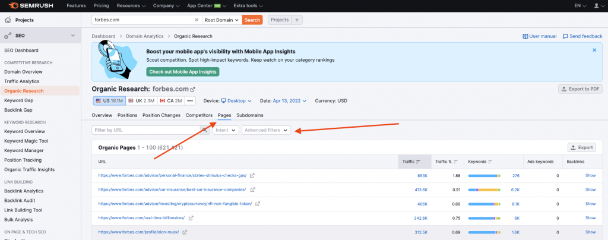Open Extra tools dropdown
Viewport: 608px width, 240px height.
[x=248, y=6]
